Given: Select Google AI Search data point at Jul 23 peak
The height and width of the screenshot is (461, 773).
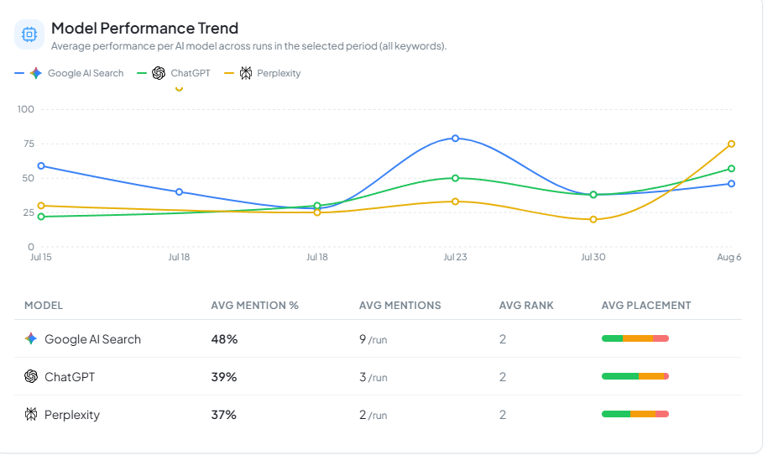Looking at the screenshot, I should point(455,139).
